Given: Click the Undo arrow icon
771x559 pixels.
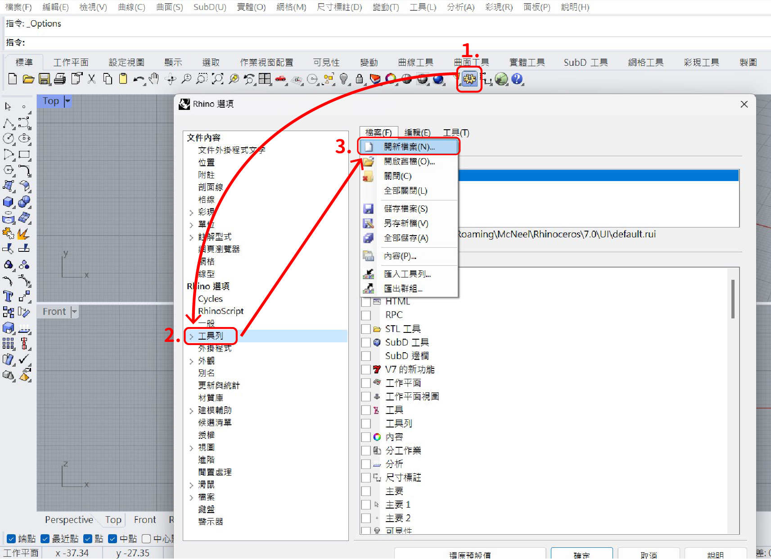Looking at the screenshot, I should pyautogui.click(x=139, y=79).
